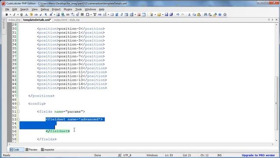
Task: Click the New file icon
Action: (151, 14)
